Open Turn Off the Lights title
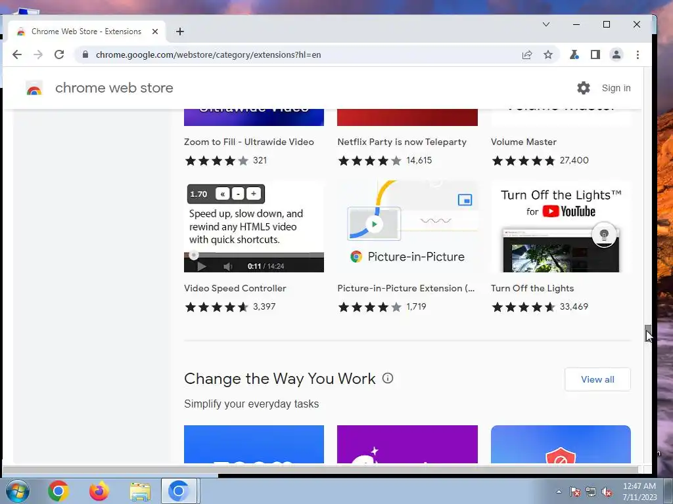 532,288
